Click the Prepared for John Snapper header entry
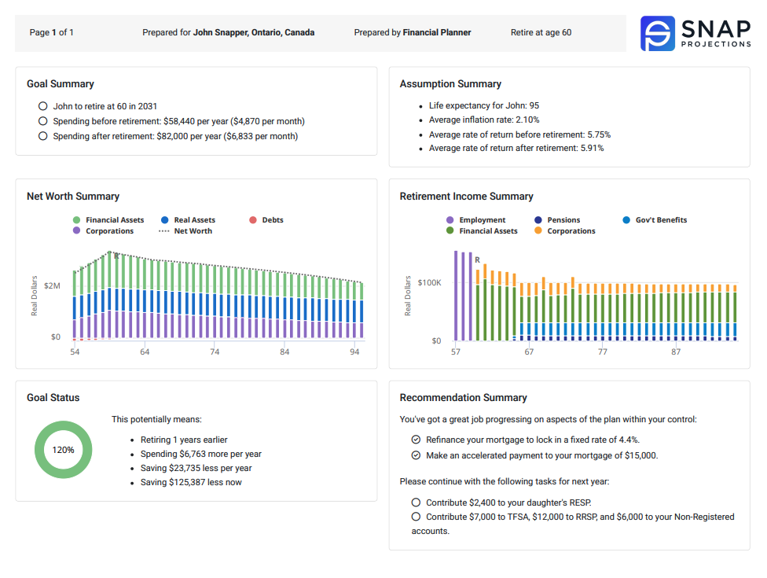767x578 pixels. 228,32
